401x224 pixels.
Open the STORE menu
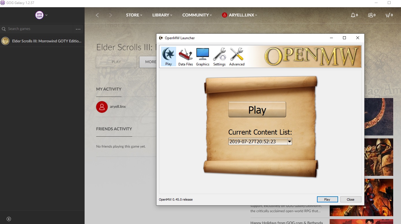tap(134, 15)
